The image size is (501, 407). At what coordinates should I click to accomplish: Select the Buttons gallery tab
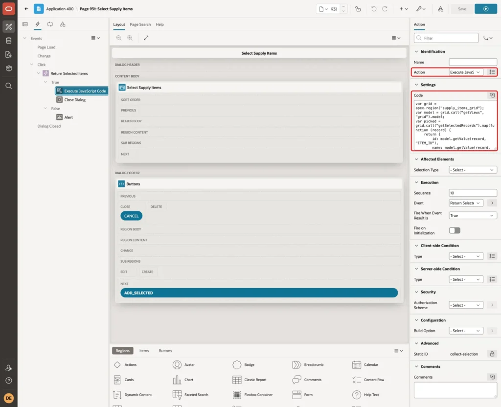(165, 350)
